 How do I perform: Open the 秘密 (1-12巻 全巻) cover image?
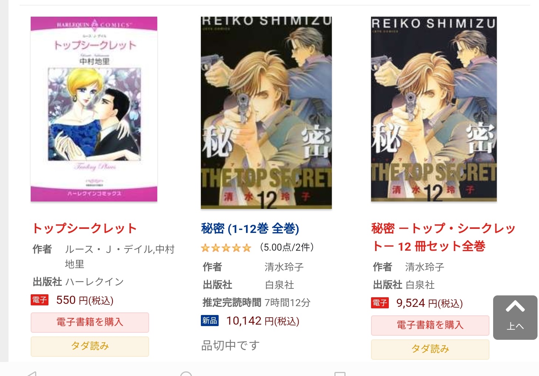tap(266, 112)
